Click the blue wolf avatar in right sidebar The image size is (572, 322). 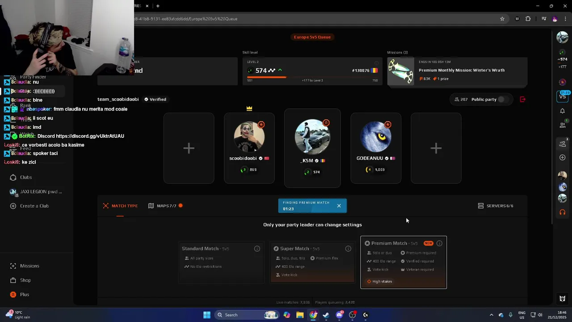(x=563, y=187)
